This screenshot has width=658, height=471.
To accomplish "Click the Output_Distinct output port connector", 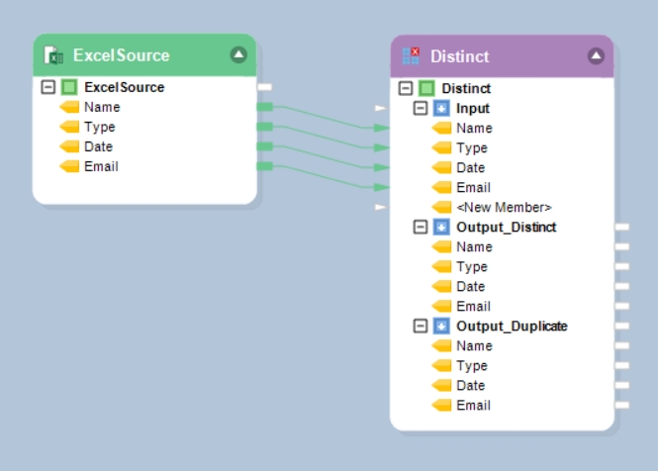I will click(621, 227).
